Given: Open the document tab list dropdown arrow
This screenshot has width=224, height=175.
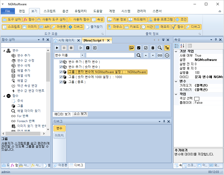Looking at the screenshot, I should 163,40.
